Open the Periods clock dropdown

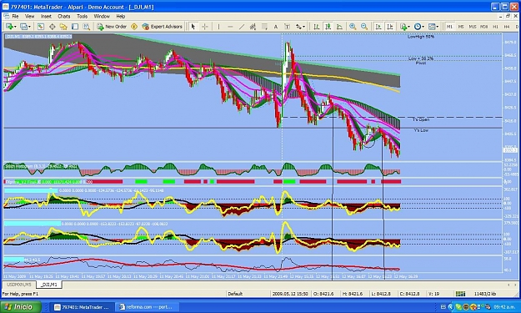[419, 27]
